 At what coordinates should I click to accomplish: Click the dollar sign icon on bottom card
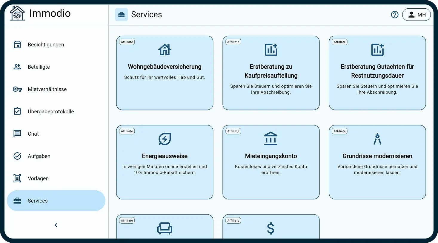[x=271, y=228]
